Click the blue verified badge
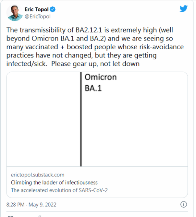 coord(53,9)
